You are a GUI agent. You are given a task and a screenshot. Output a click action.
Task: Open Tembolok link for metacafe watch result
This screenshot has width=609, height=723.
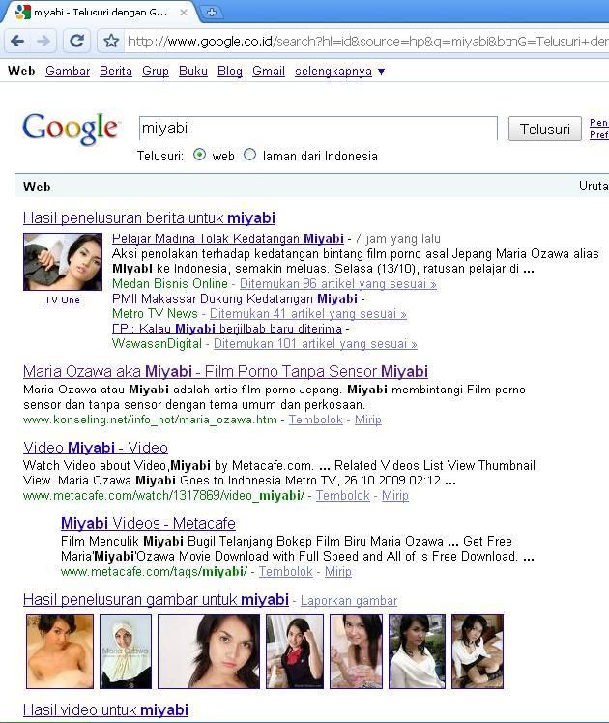(x=343, y=496)
